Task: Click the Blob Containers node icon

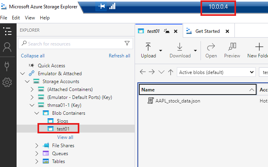Action: coord(46,113)
